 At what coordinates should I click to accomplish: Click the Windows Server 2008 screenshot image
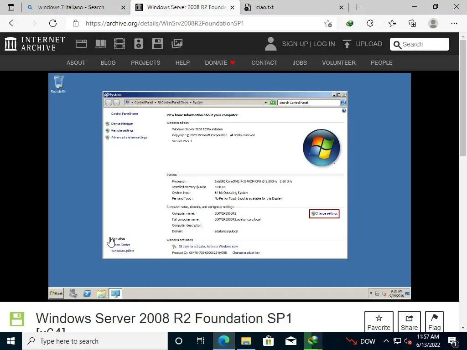[229, 186]
